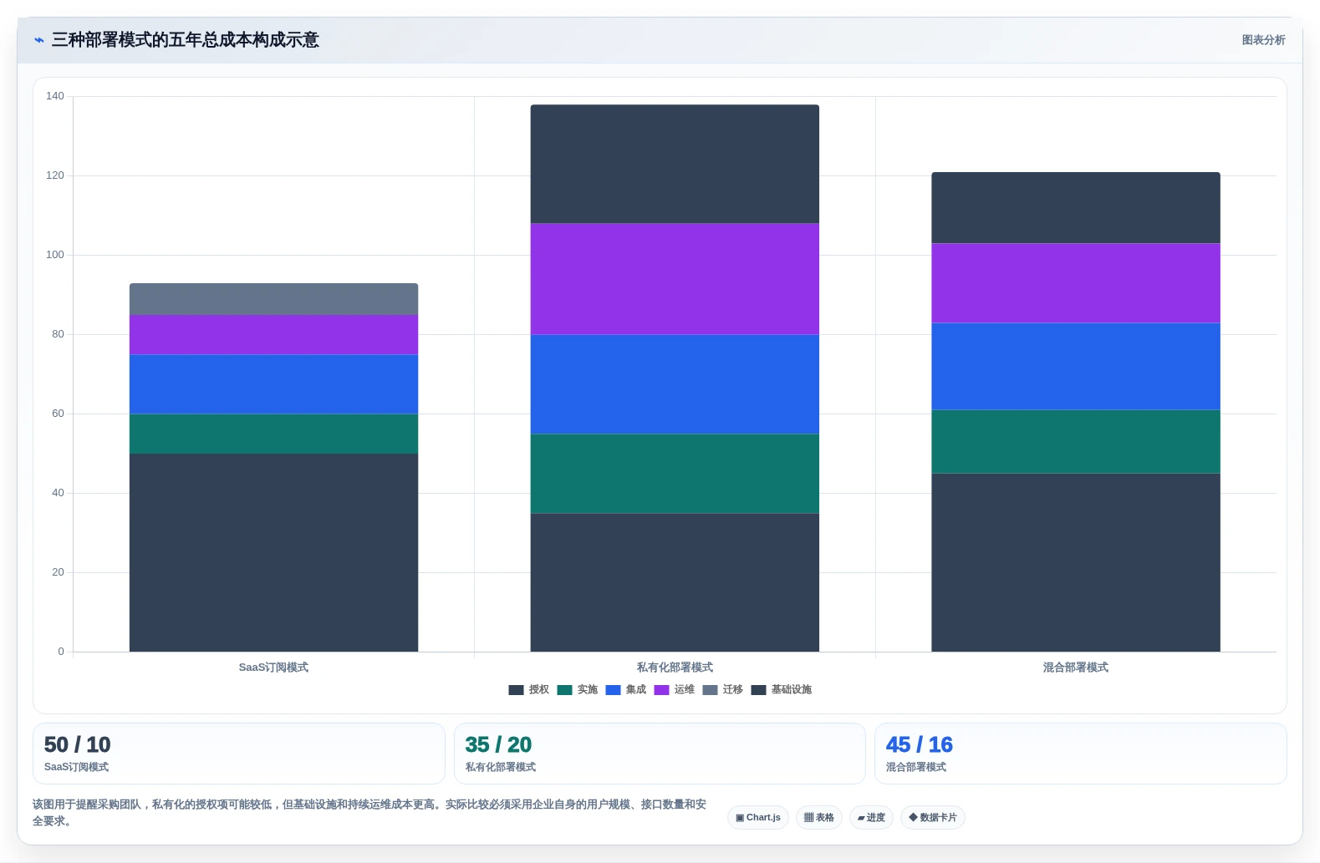The height and width of the screenshot is (863, 1320).
Task: Toggle the 集成 legend item
Action: [625, 689]
